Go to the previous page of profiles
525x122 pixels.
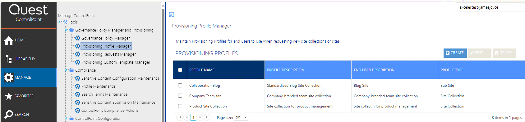tap(187, 117)
